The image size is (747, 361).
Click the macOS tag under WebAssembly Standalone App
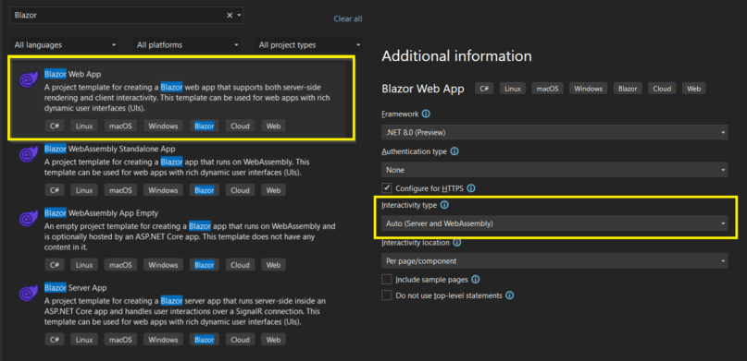[120, 190]
